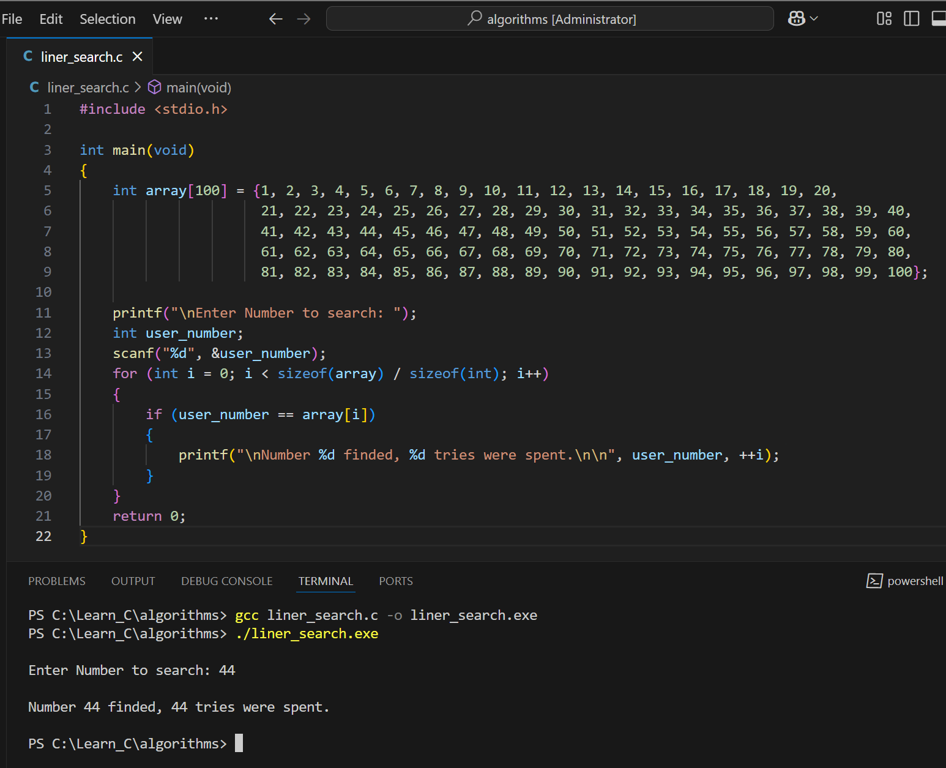The image size is (946, 768).
Task: Expand the Copilot dropdown chevron
Action: (x=814, y=19)
